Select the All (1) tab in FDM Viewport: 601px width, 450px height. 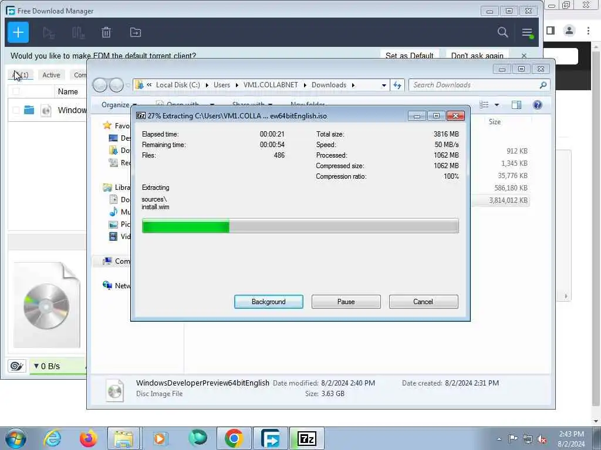21,75
